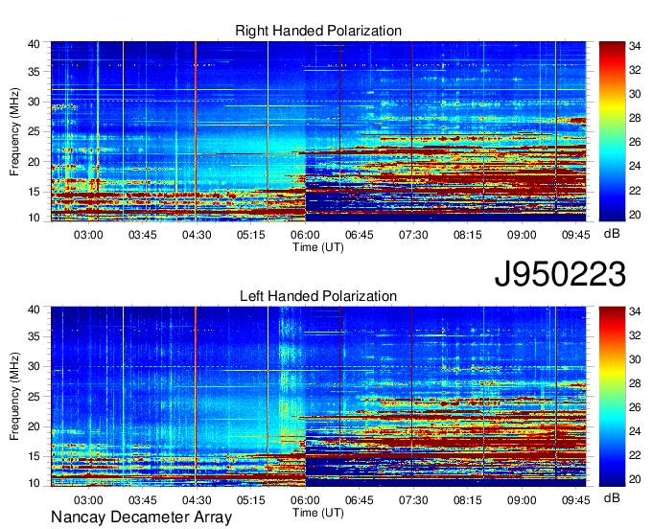This screenshot has width=652, height=529.
Task: Select the 06:00 time tick under Right Handed plot
Action: click(x=305, y=235)
